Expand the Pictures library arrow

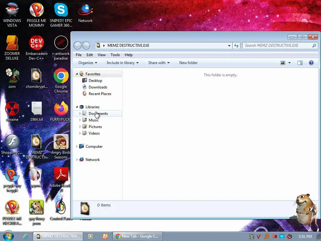pyautogui.click(x=80, y=127)
